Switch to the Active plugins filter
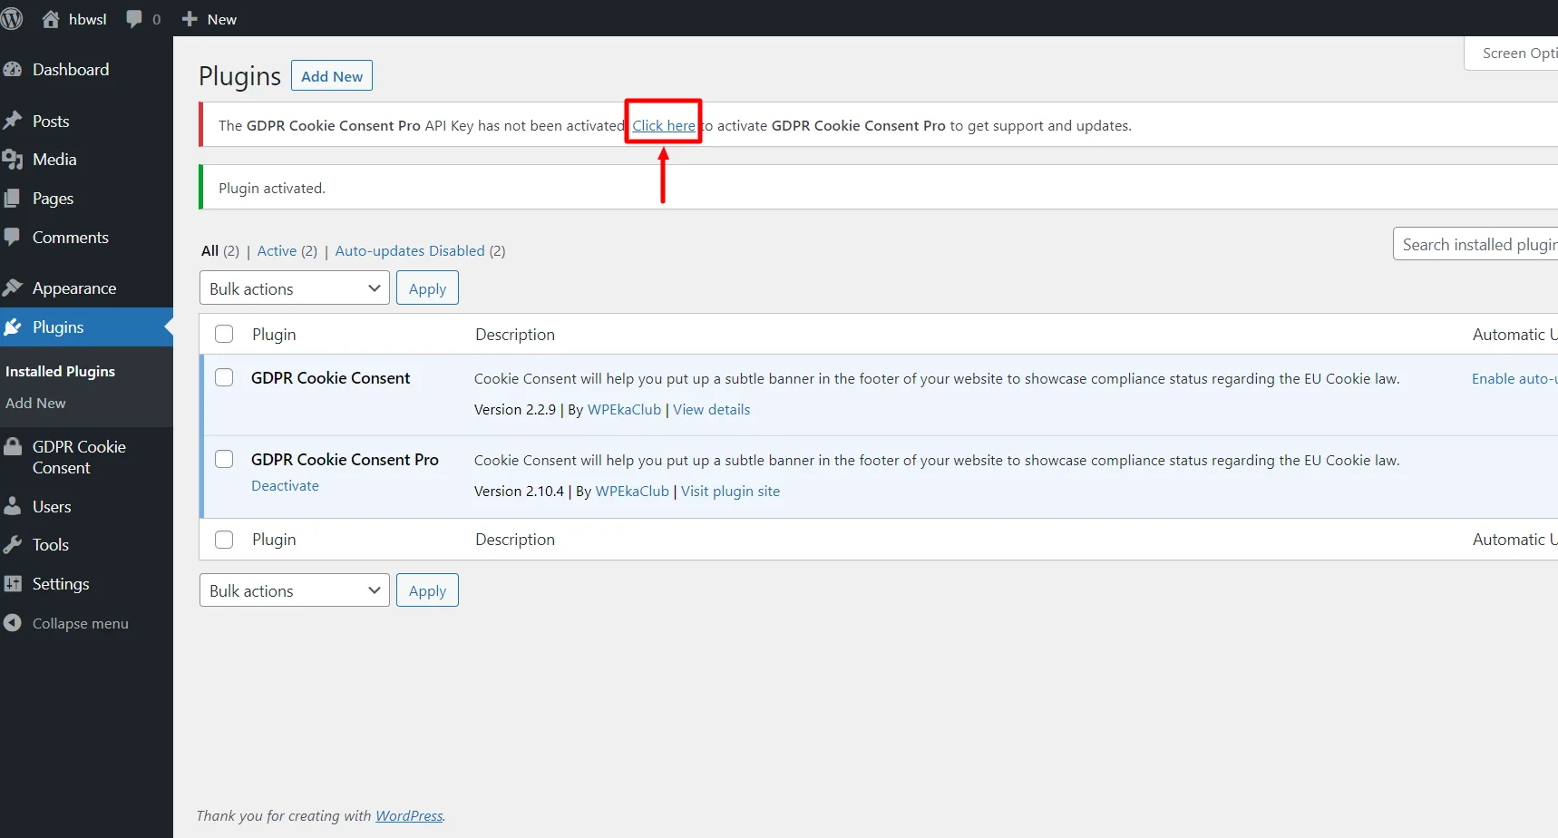 click(277, 250)
